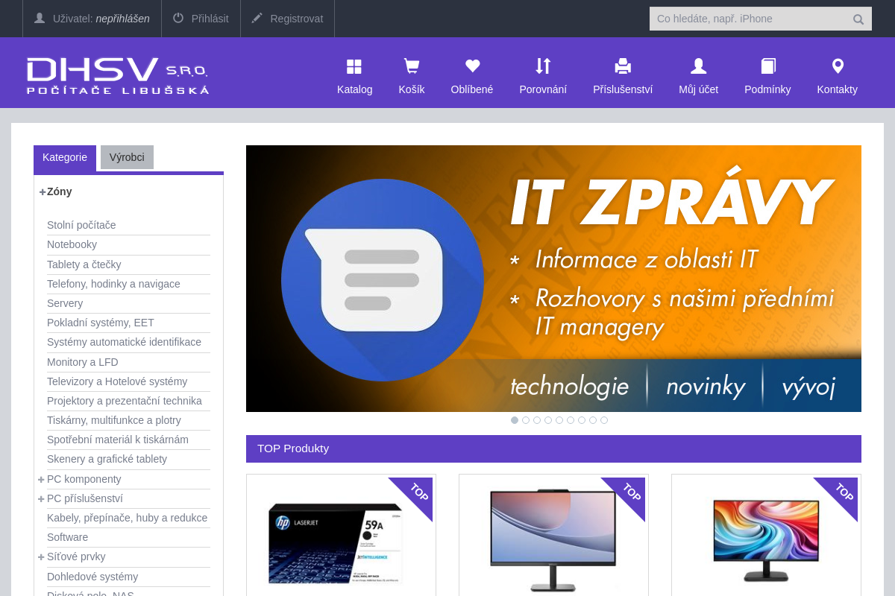Open the Katalog grid icon
Viewport: 895px width, 596px height.
click(354, 67)
